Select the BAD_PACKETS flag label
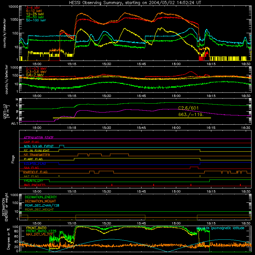255x255 pixels. tap(35, 185)
